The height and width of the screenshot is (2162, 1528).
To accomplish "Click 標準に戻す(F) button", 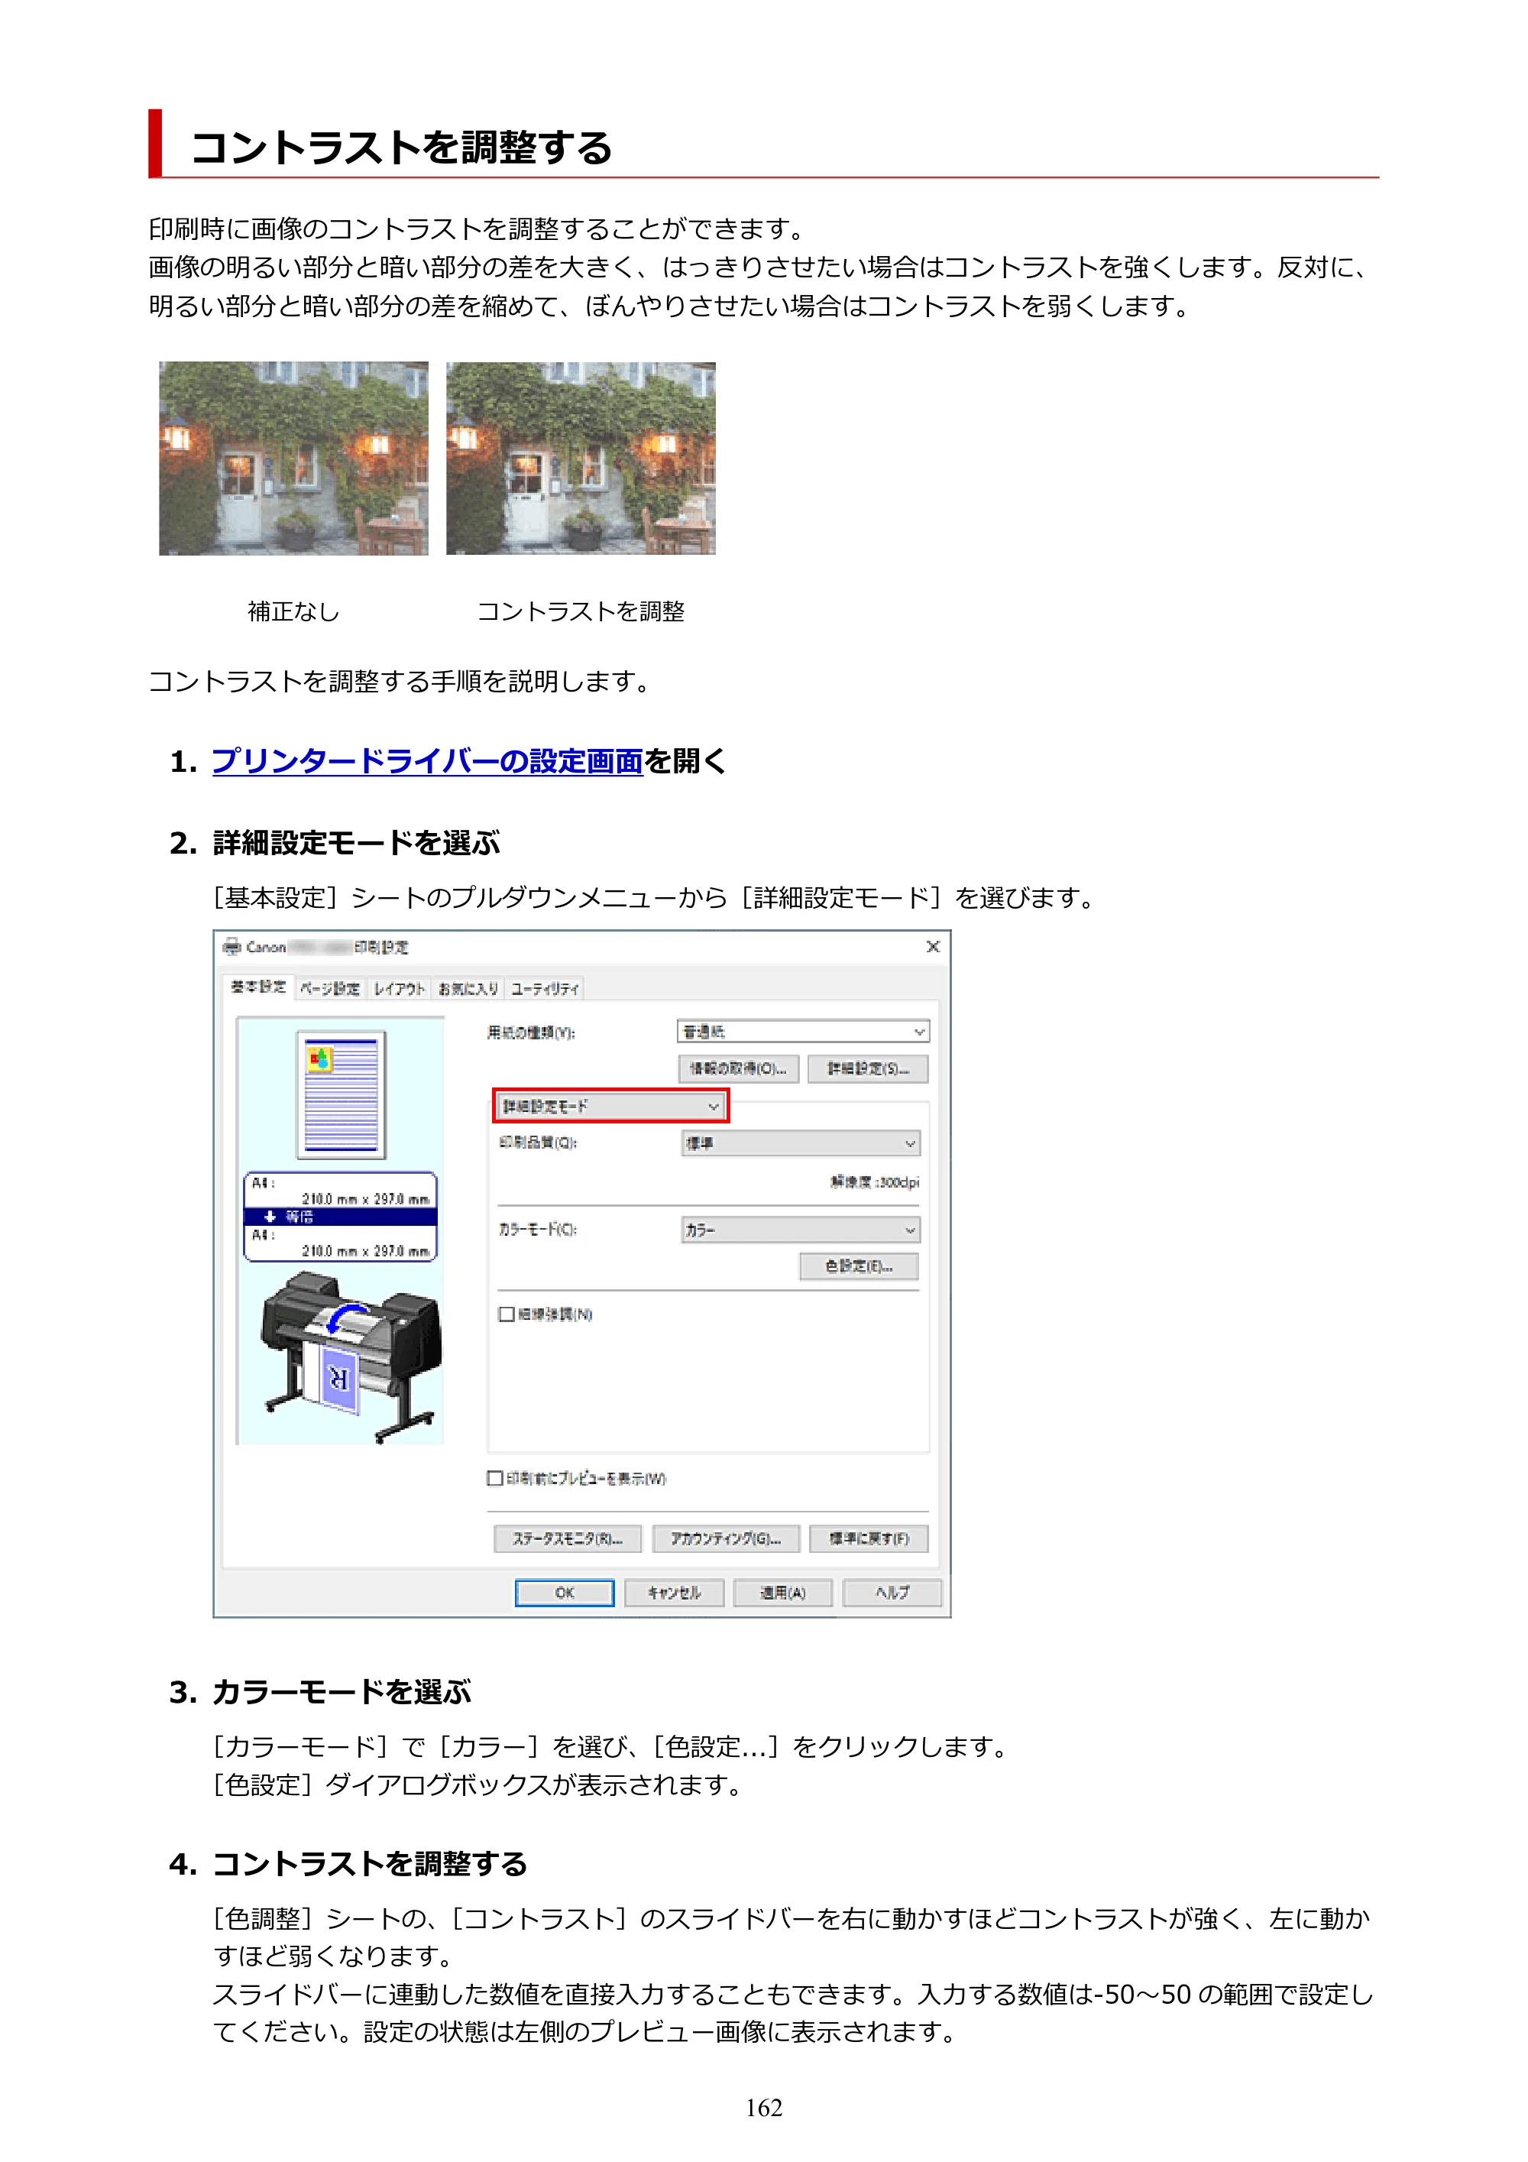I will [x=869, y=1538].
